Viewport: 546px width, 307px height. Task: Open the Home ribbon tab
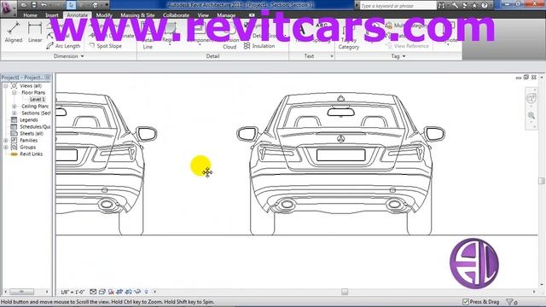click(31, 15)
